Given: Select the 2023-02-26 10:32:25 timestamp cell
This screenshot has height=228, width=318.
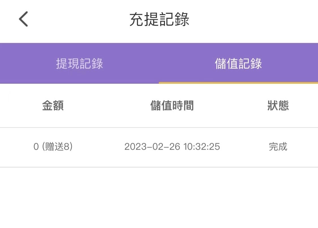Looking at the screenshot, I should coord(172,147).
